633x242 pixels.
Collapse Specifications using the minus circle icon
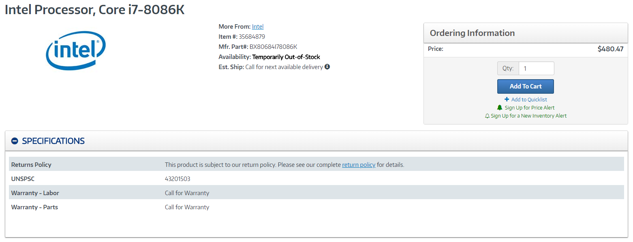[x=15, y=141]
